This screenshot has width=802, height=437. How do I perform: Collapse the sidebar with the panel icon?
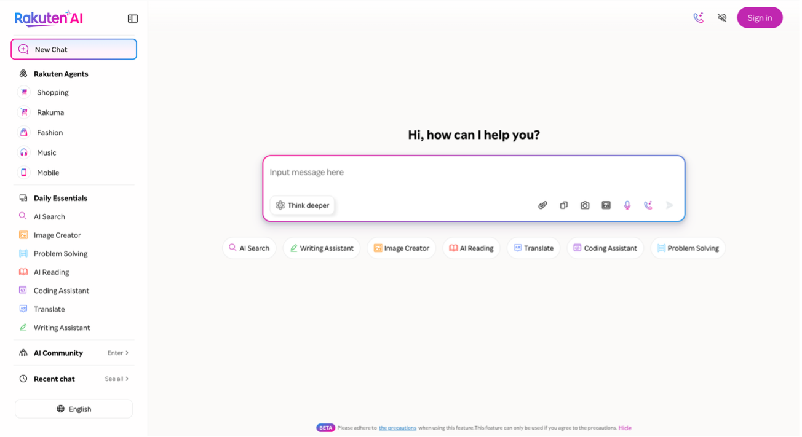[x=133, y=18]
